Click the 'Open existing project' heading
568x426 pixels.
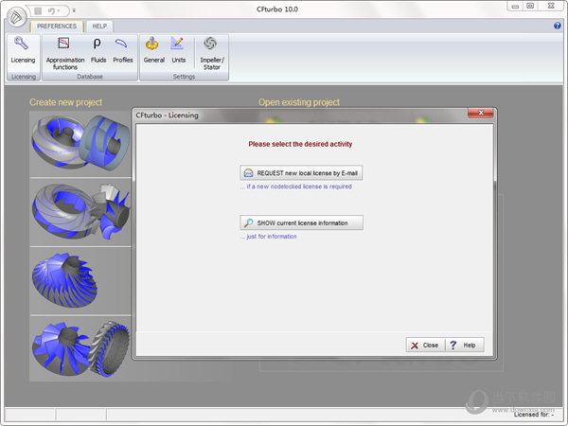click(299, 102)
